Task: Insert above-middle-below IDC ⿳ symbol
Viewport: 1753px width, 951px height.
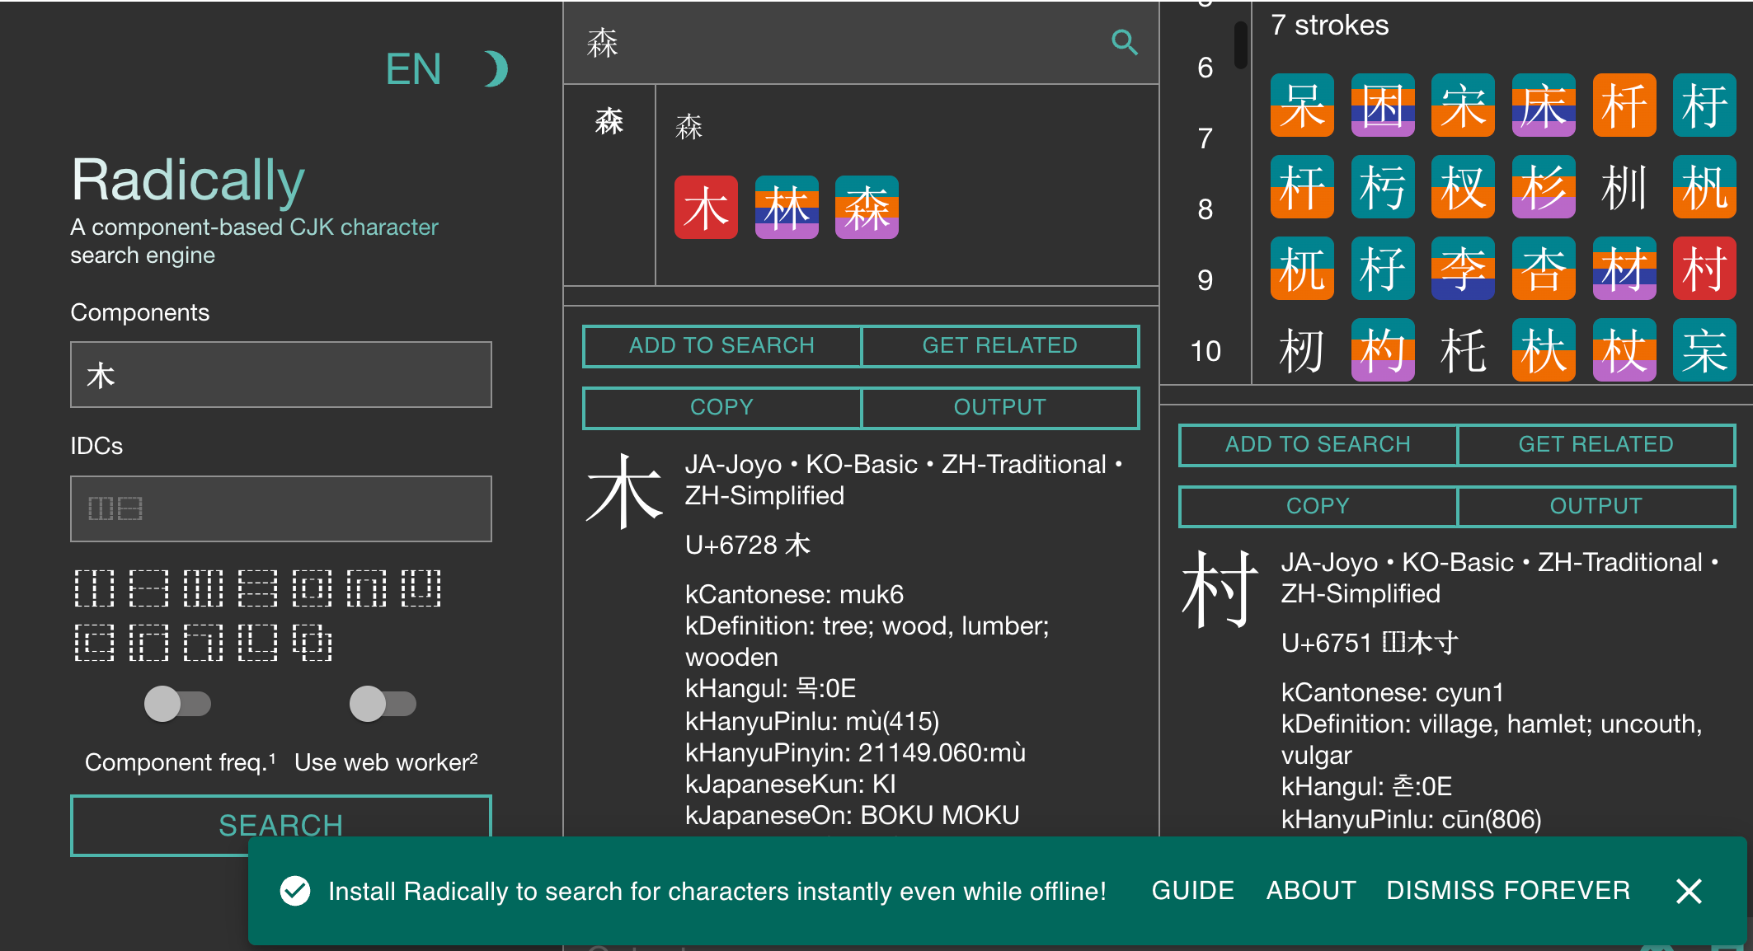Action: tap(258, 588)
